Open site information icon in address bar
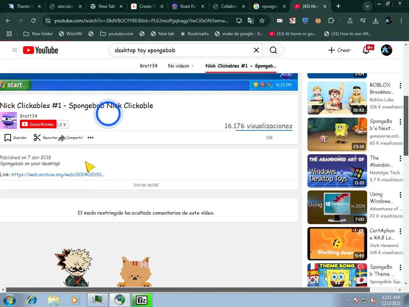The width and height of the screenshot is (409, 307). pos(48,21)
